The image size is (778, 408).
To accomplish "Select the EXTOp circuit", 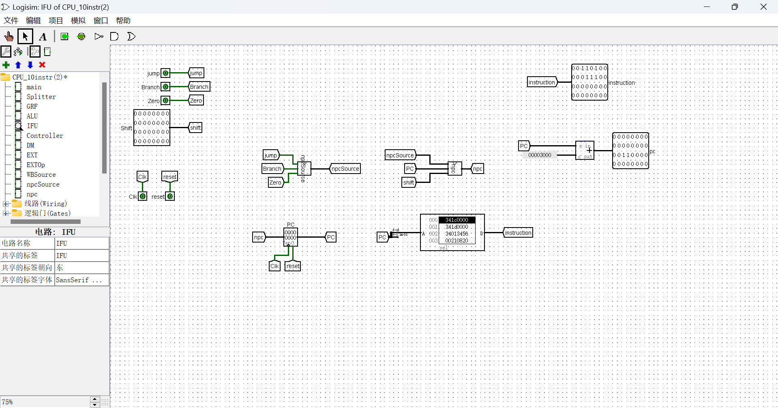I will point(36,165).
